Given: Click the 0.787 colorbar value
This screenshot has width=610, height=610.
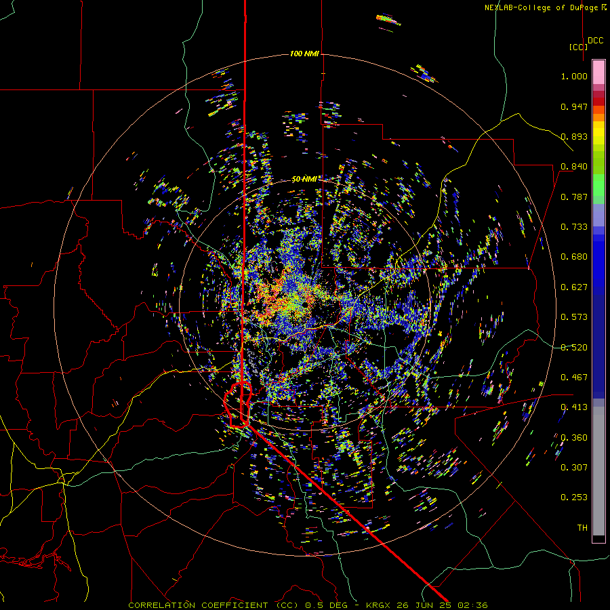Looking at the screenshot, I should point(574,197).
